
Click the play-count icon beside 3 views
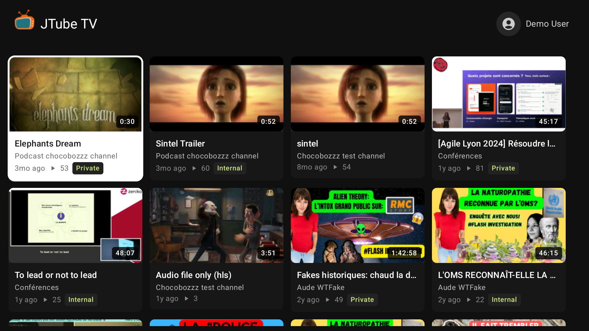[187, 299]
